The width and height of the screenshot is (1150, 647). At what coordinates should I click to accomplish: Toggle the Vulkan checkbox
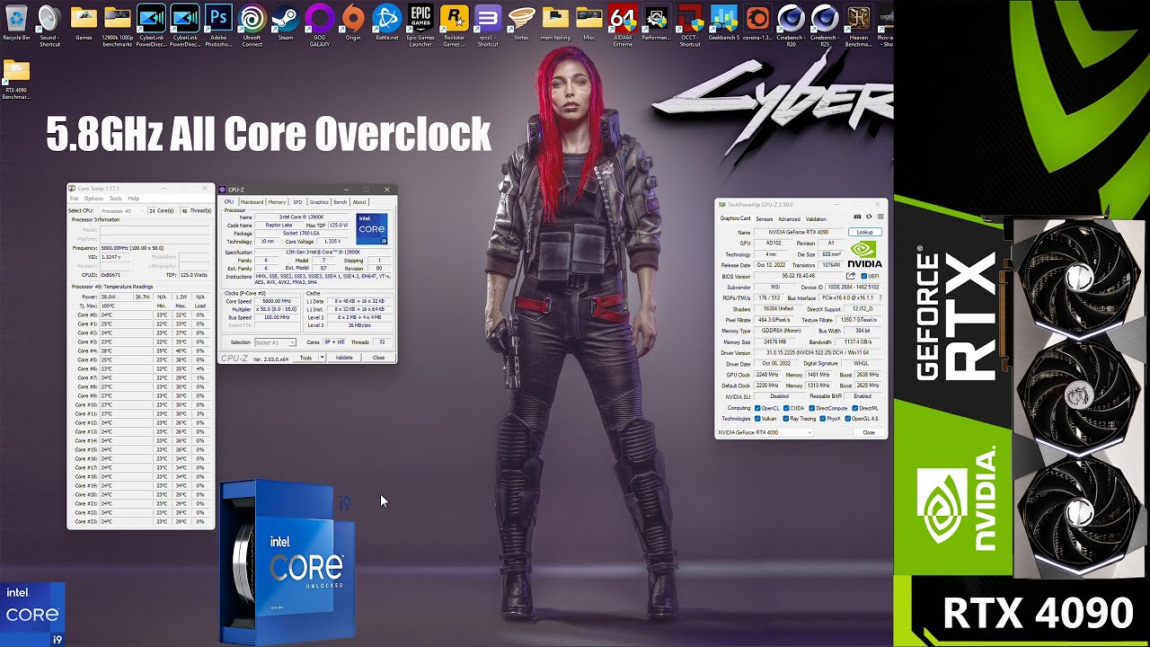click(x=757, y=419)
